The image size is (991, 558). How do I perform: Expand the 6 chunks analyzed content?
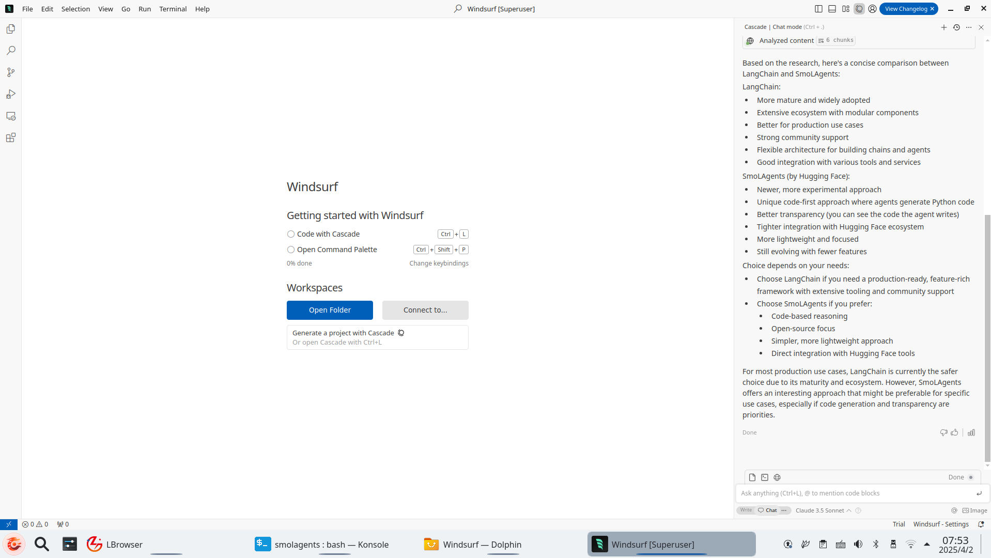[835, 40]
